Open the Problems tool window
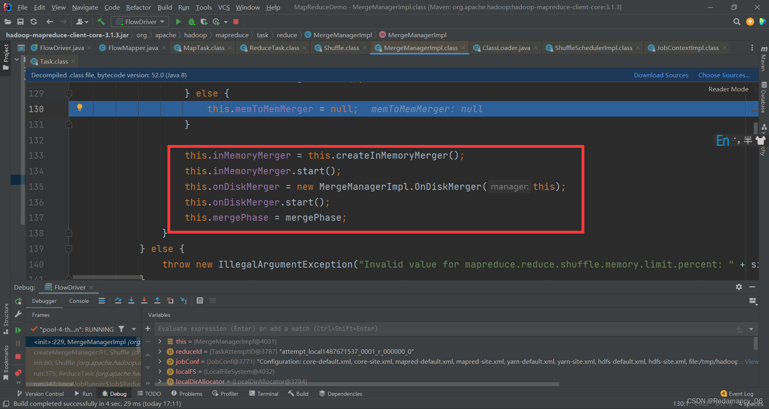769x409 pixels. (187, 394)
